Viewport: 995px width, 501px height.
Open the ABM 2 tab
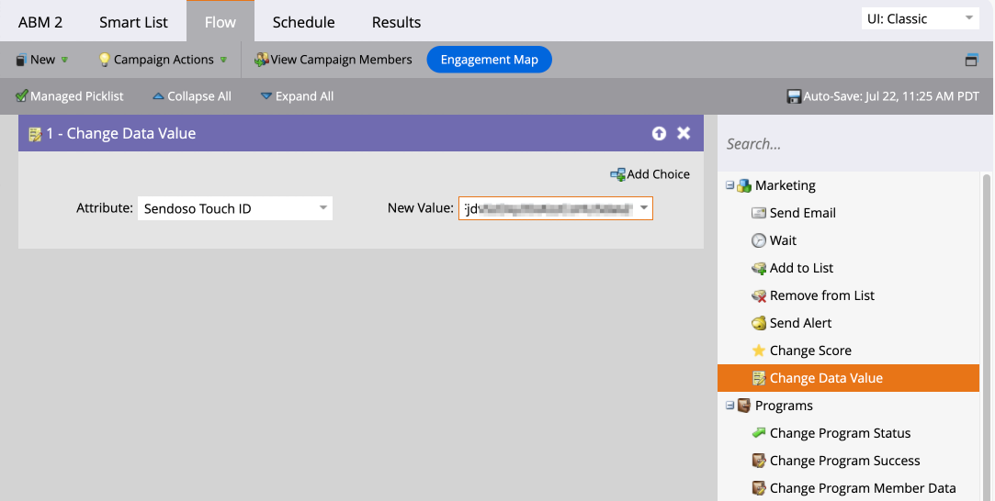click(40, 22)
